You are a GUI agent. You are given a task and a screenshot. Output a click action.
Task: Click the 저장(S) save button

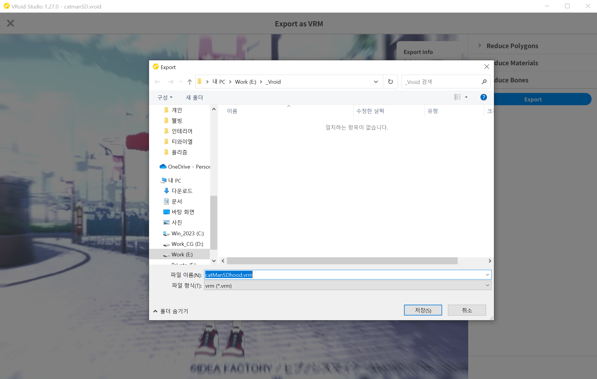423,310
